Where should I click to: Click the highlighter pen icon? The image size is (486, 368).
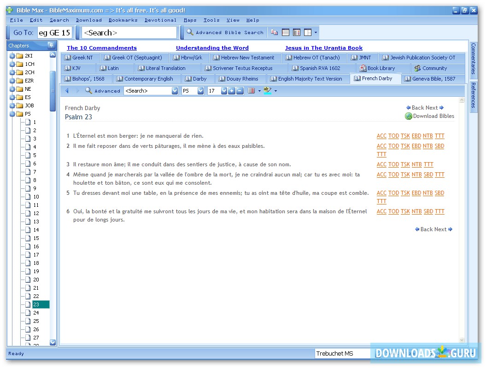pyautogui.click(x=267, y=90)
